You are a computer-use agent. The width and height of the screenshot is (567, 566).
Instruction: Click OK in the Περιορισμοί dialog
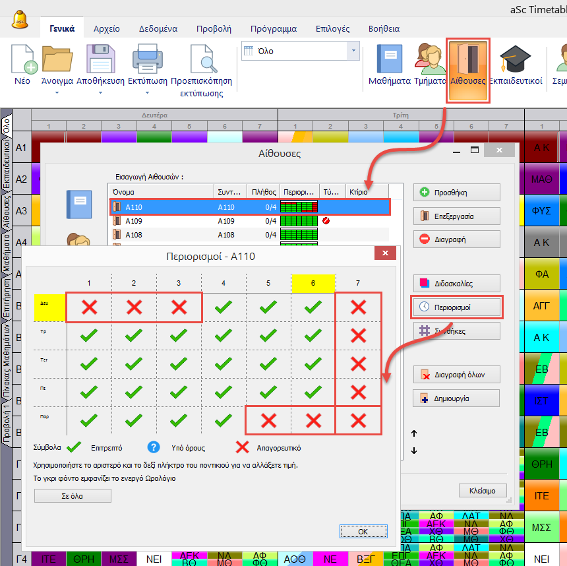pyautogui.click(x=363, y=531)
